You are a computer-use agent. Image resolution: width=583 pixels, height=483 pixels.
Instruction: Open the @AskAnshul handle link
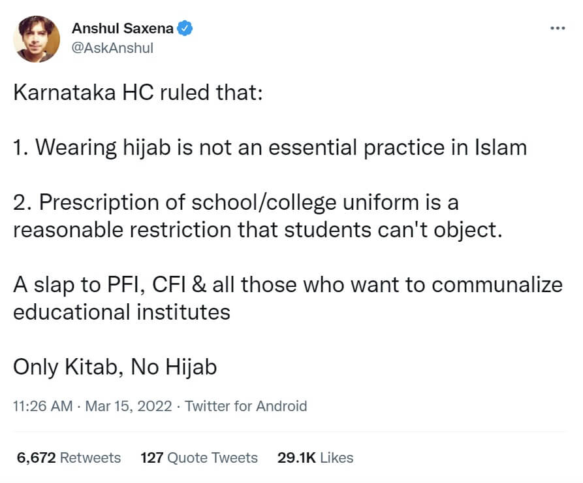112,48
